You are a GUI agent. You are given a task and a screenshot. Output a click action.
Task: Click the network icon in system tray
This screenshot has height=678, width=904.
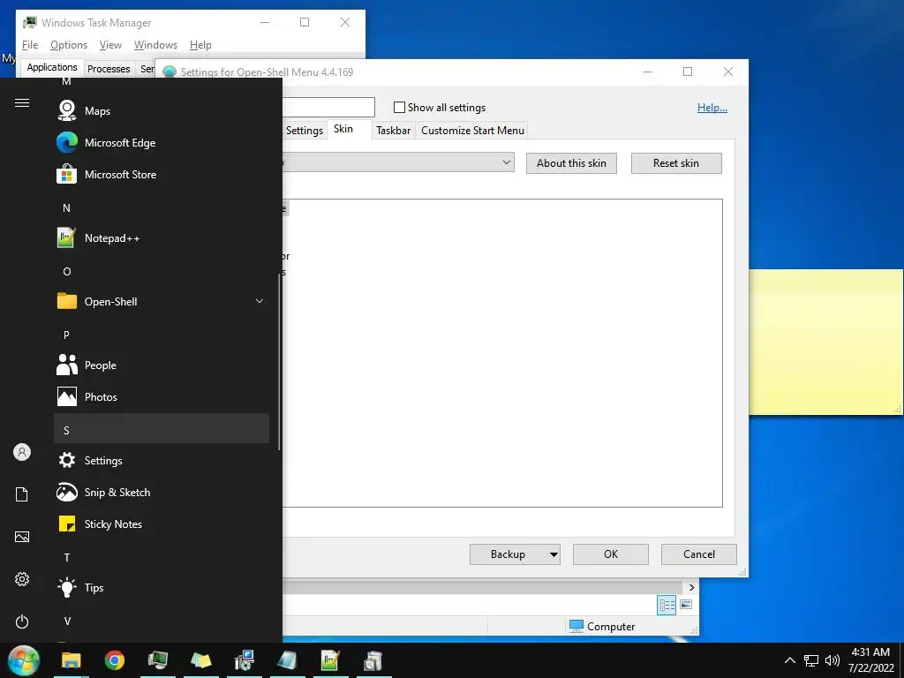coord(811,660)
